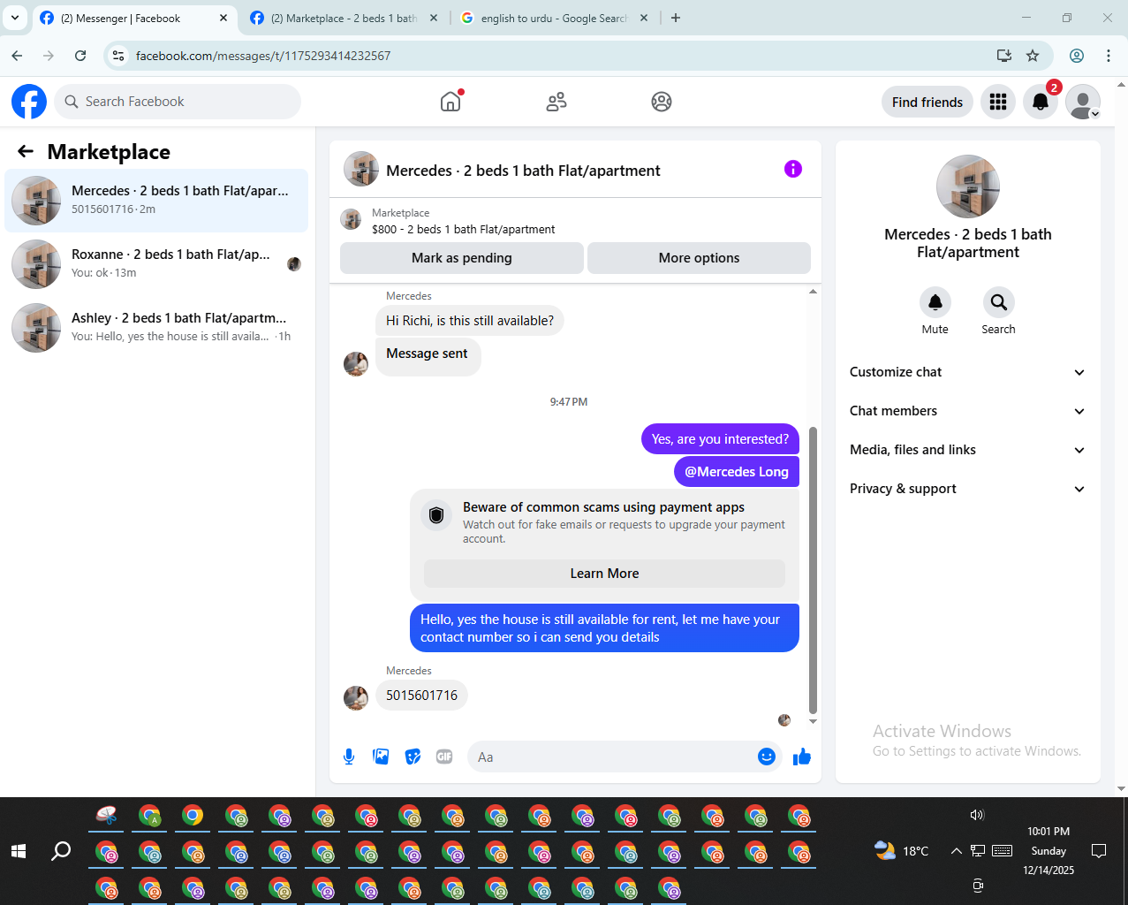Click the install app icon in address bar
Screen dimensions: 1128x905
(1004, 56)
